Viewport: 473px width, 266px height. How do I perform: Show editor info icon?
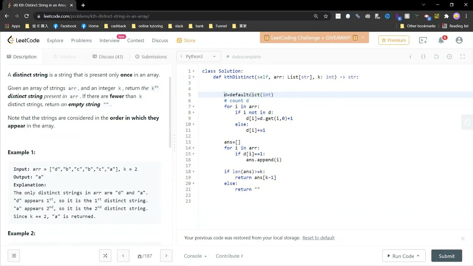[x=410, y=57]
